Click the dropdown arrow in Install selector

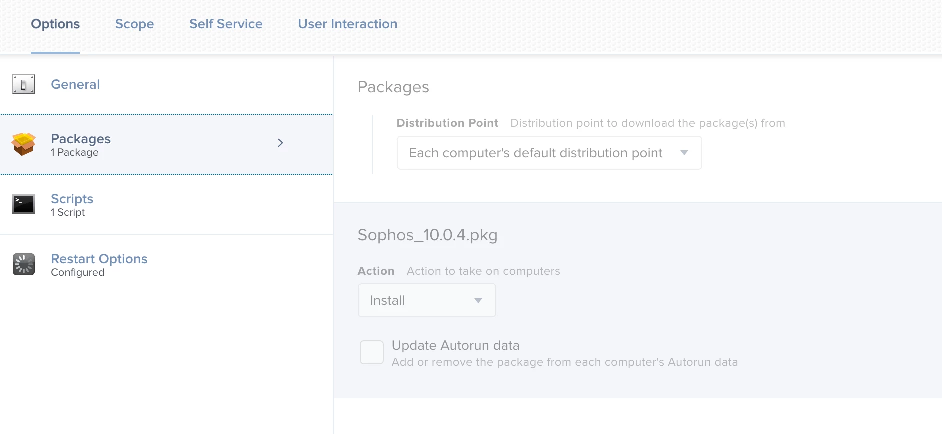click(x=478, y=300)
